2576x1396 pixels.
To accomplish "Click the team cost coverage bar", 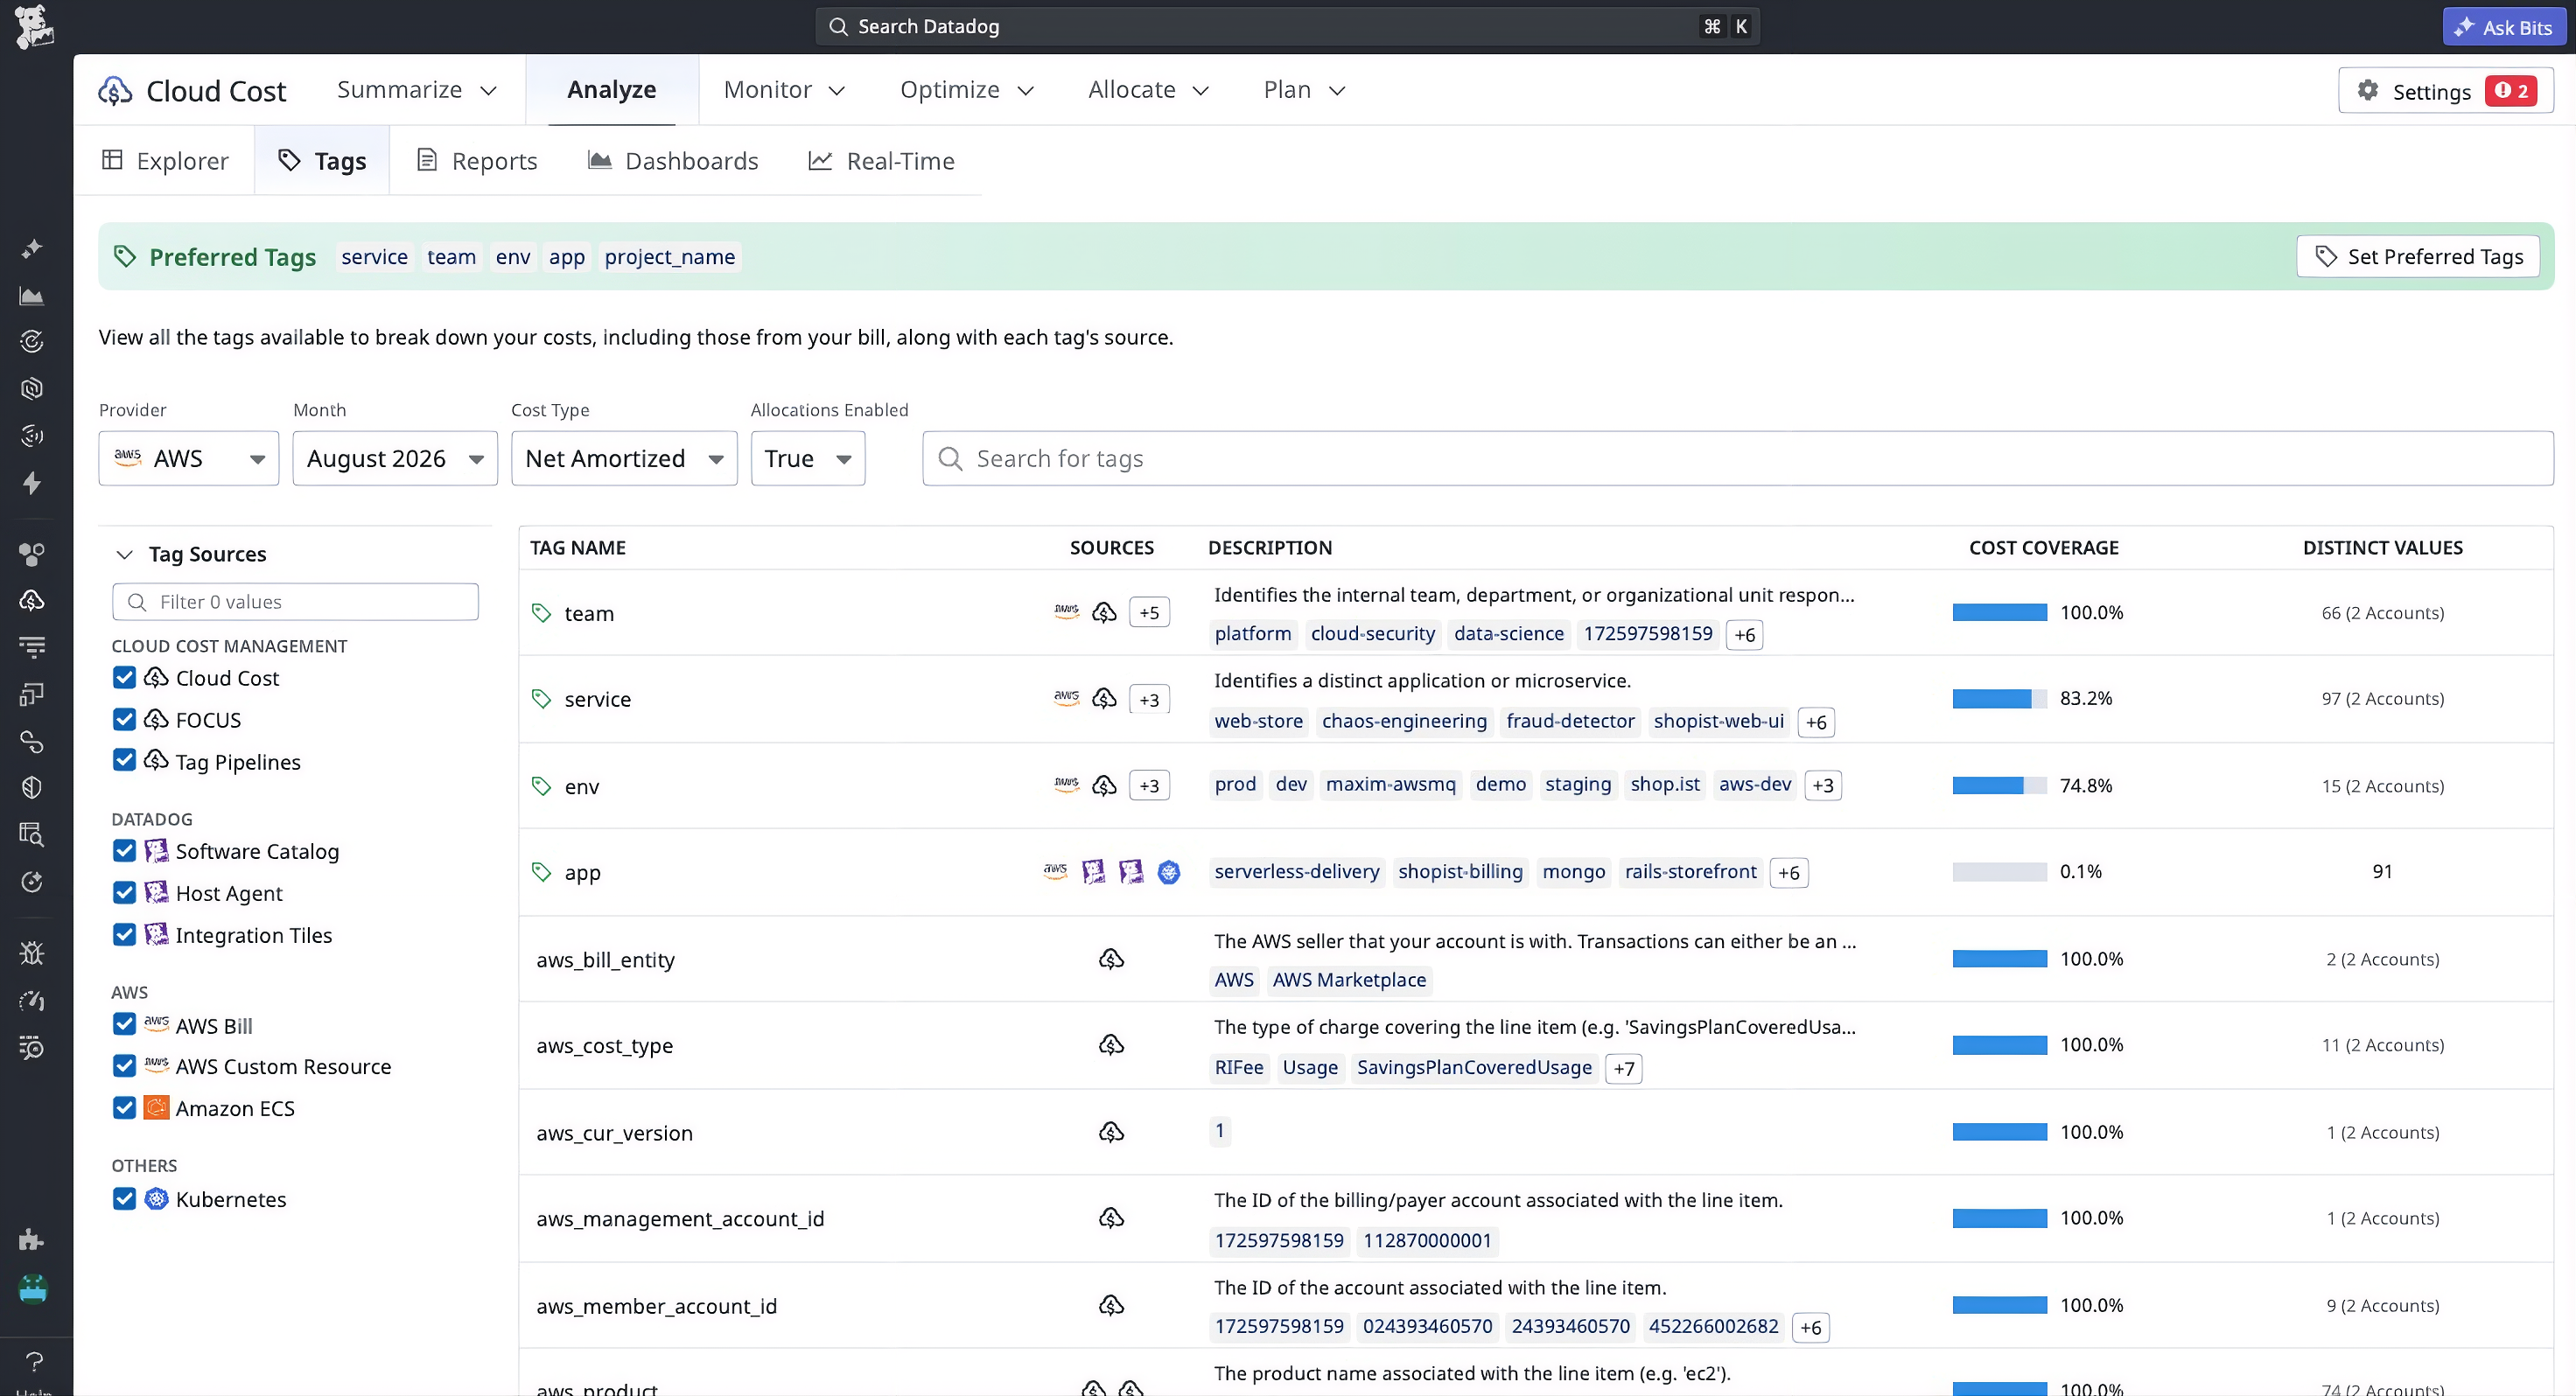I will 2000,612.
